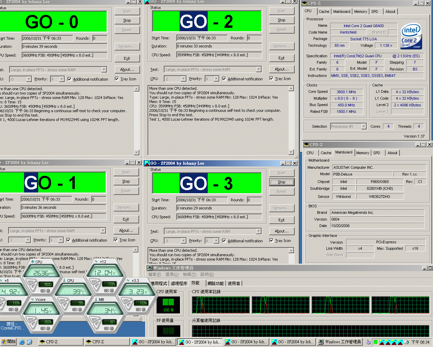Click CPU Speed field in GO - 3 window
This screenshot has width=433, height=347.
click(219, 217)
